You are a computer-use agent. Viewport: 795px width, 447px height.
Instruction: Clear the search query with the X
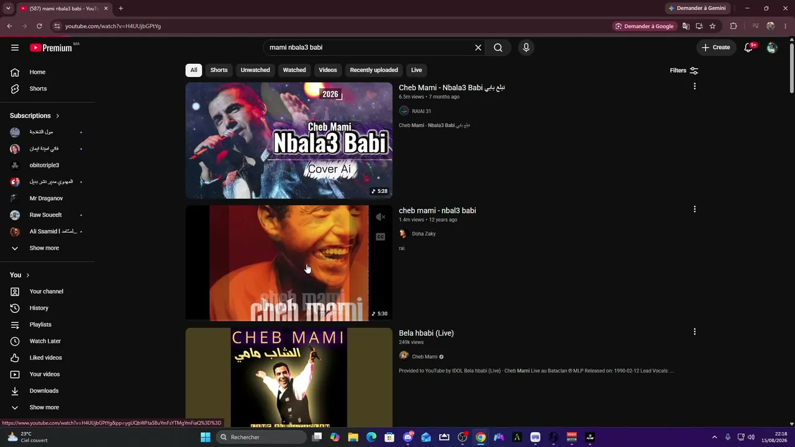click(478, 47)
